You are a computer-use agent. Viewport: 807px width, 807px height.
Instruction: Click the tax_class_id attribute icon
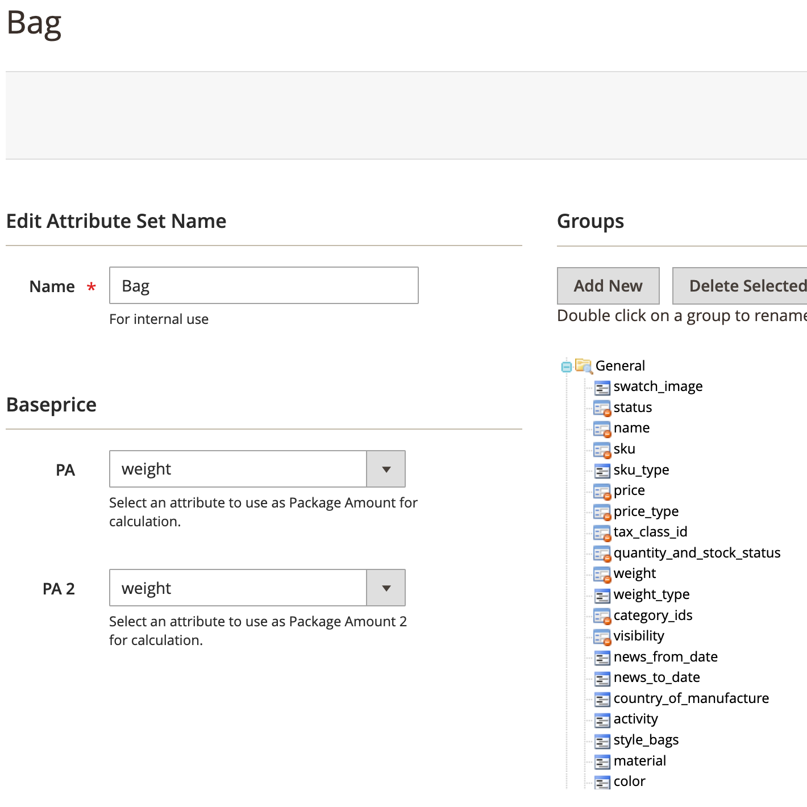click(x=602, y=533)
